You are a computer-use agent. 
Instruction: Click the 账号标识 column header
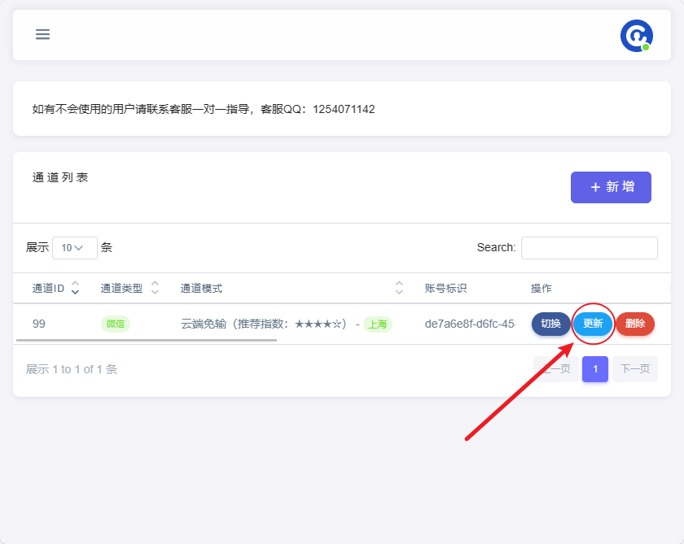pos(445,289)
